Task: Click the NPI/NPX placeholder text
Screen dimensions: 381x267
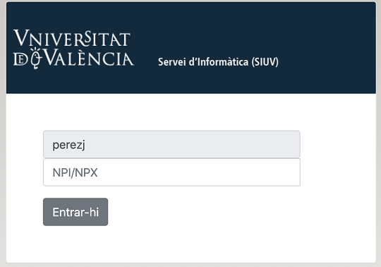Action: (x=75, y=172)
